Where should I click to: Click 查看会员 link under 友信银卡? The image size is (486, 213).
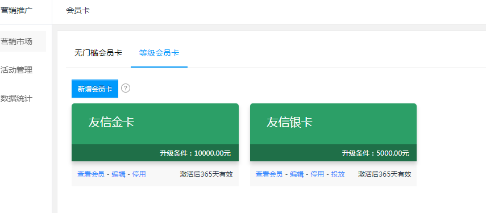pos(269,174)
